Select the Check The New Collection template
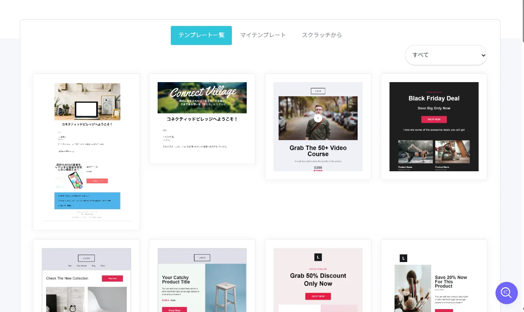Viewport: 524px width, 312px height. [x=86, y=276]
